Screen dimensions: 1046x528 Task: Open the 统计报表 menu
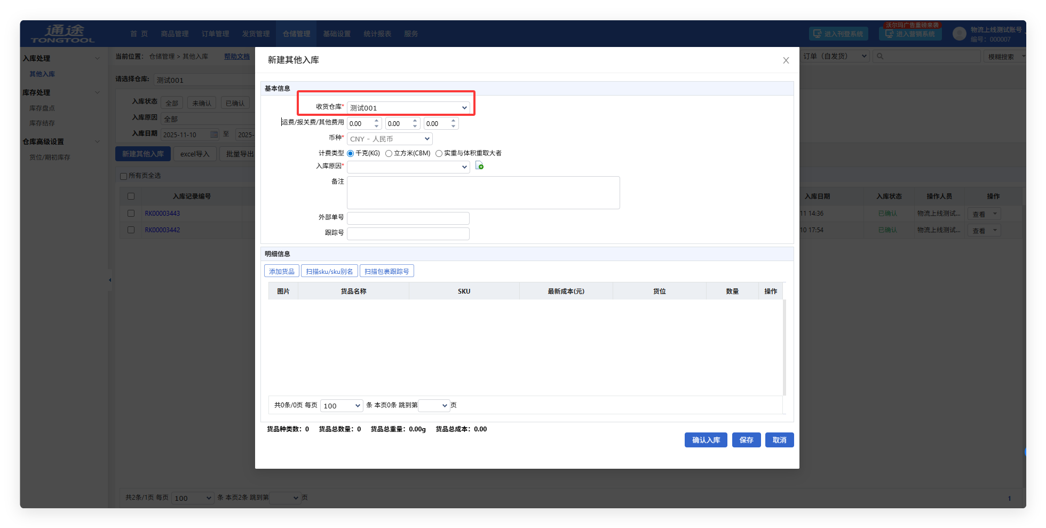pyautogui.click(x=377, y=34)
